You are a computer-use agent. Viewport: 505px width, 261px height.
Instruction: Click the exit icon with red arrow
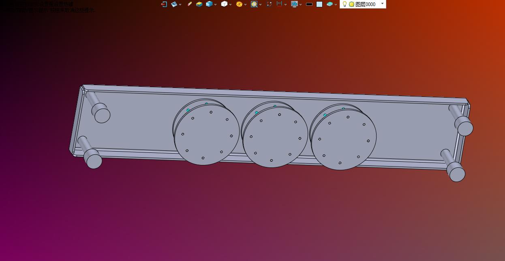pyautogui.click(x=164, y=4)
